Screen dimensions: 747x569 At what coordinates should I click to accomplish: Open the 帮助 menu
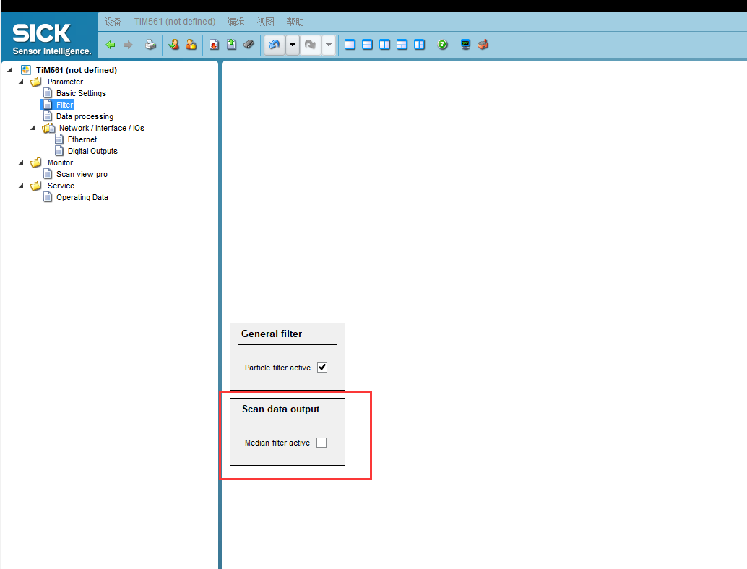pyautogui.click(x=294, y=21)
